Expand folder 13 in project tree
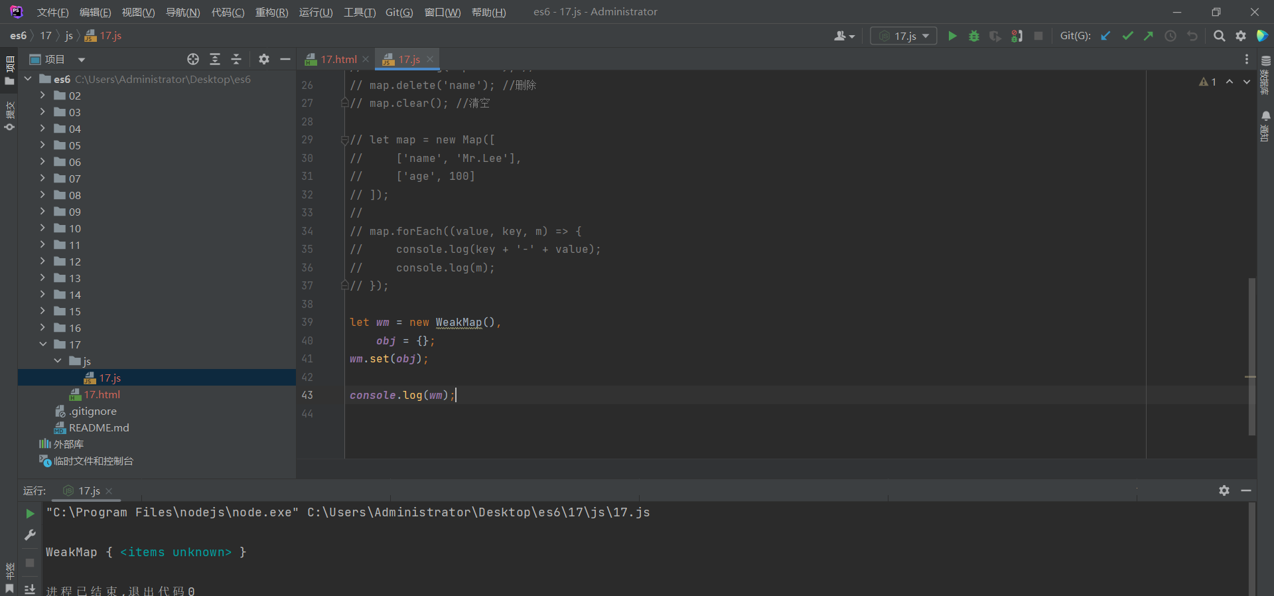 [x=42, y=277]
